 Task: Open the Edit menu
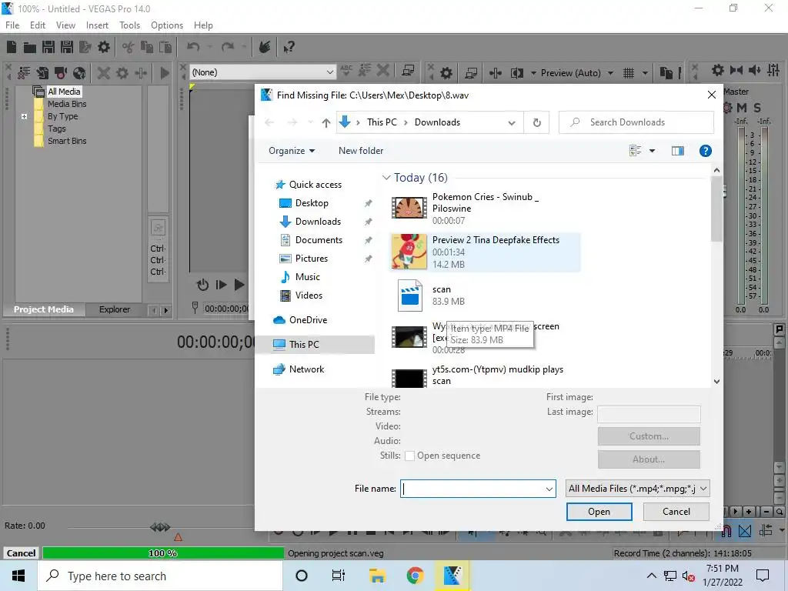click(x=38, y=25)
